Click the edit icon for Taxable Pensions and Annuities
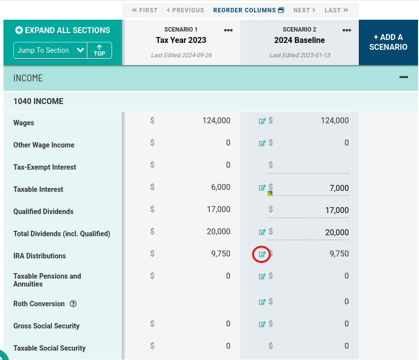This screenshot has height=360, width=419. 262,276
